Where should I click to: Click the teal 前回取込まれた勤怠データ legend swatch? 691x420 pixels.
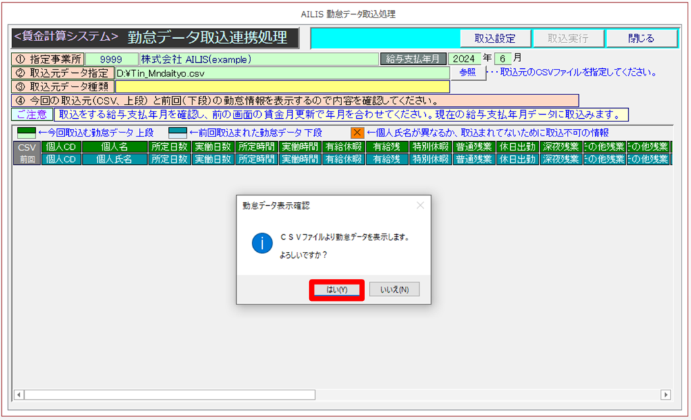click(177, 133)
